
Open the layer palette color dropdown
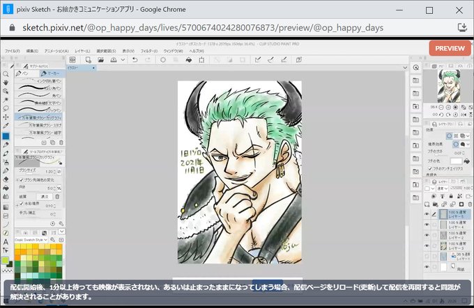tap(429, 188)
